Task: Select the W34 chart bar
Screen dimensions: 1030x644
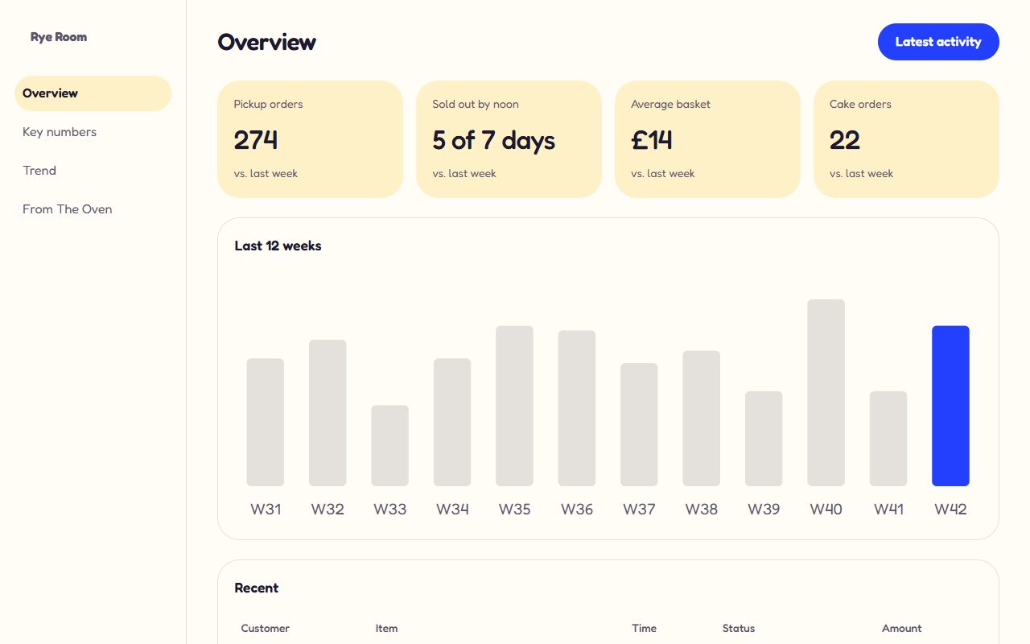Action: (452, 423)
